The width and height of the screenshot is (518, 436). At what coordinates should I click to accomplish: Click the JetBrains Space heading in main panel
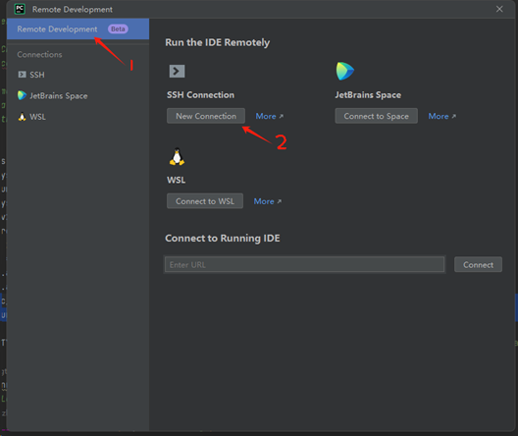[x=368, y=95]
